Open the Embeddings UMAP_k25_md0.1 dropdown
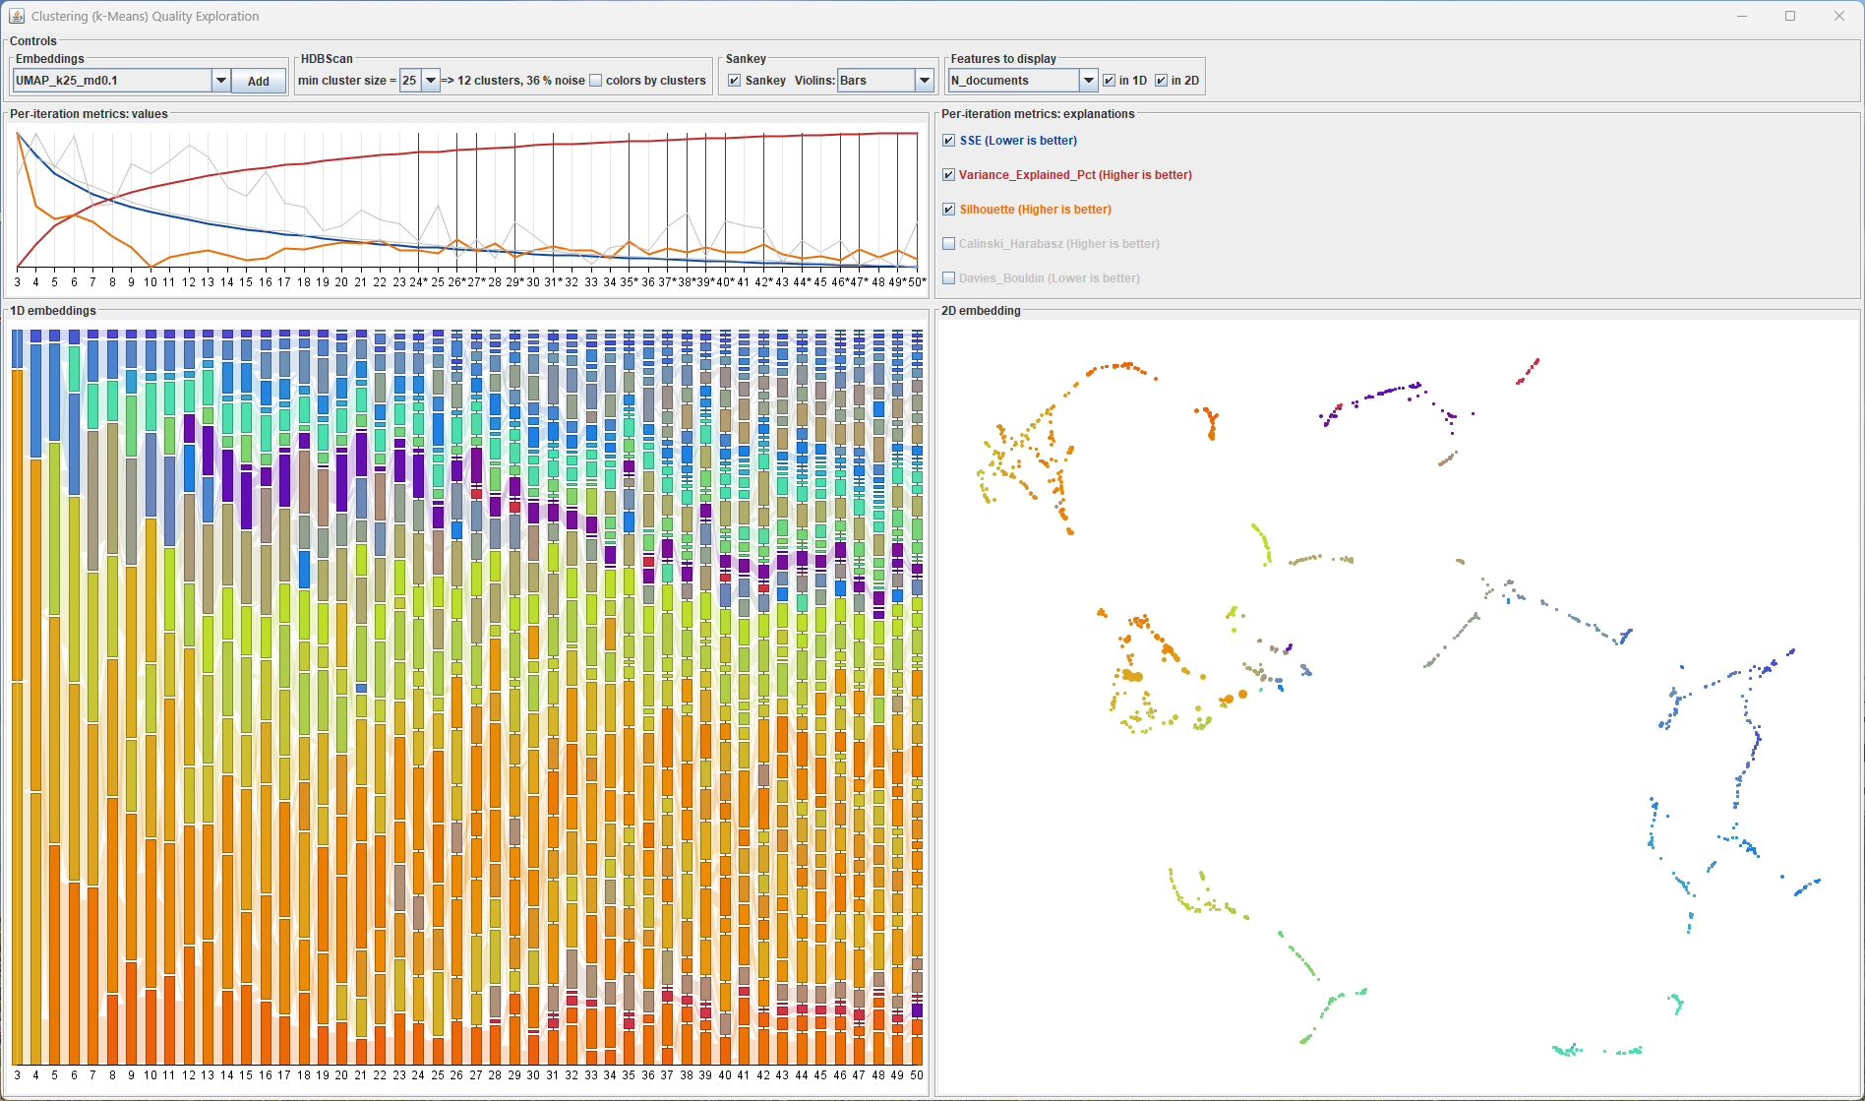1865x1101 pixels. pyautogui.click(x=220, y=81)
